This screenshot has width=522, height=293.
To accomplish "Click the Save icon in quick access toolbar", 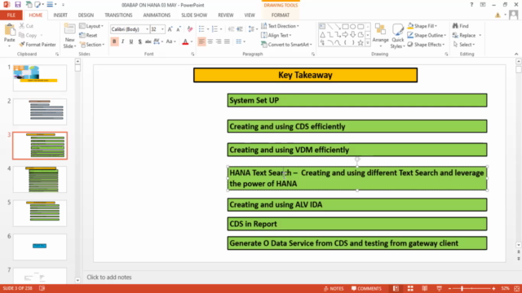I will (x=18, y=5).
